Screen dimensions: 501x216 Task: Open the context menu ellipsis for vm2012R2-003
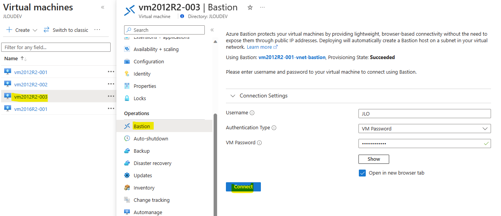[x=111, y=96]
